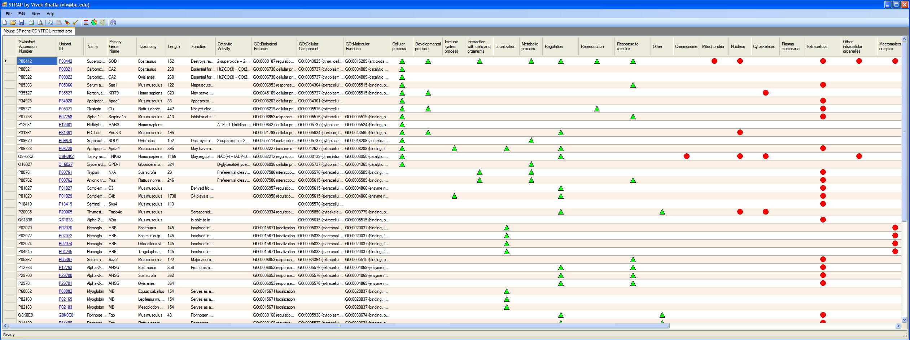Click the green Response to stimulus triangle for P05366
Image resolution: width=910 pixels, height=340 pixels.
pyautogui.click(x=633, y=85)
